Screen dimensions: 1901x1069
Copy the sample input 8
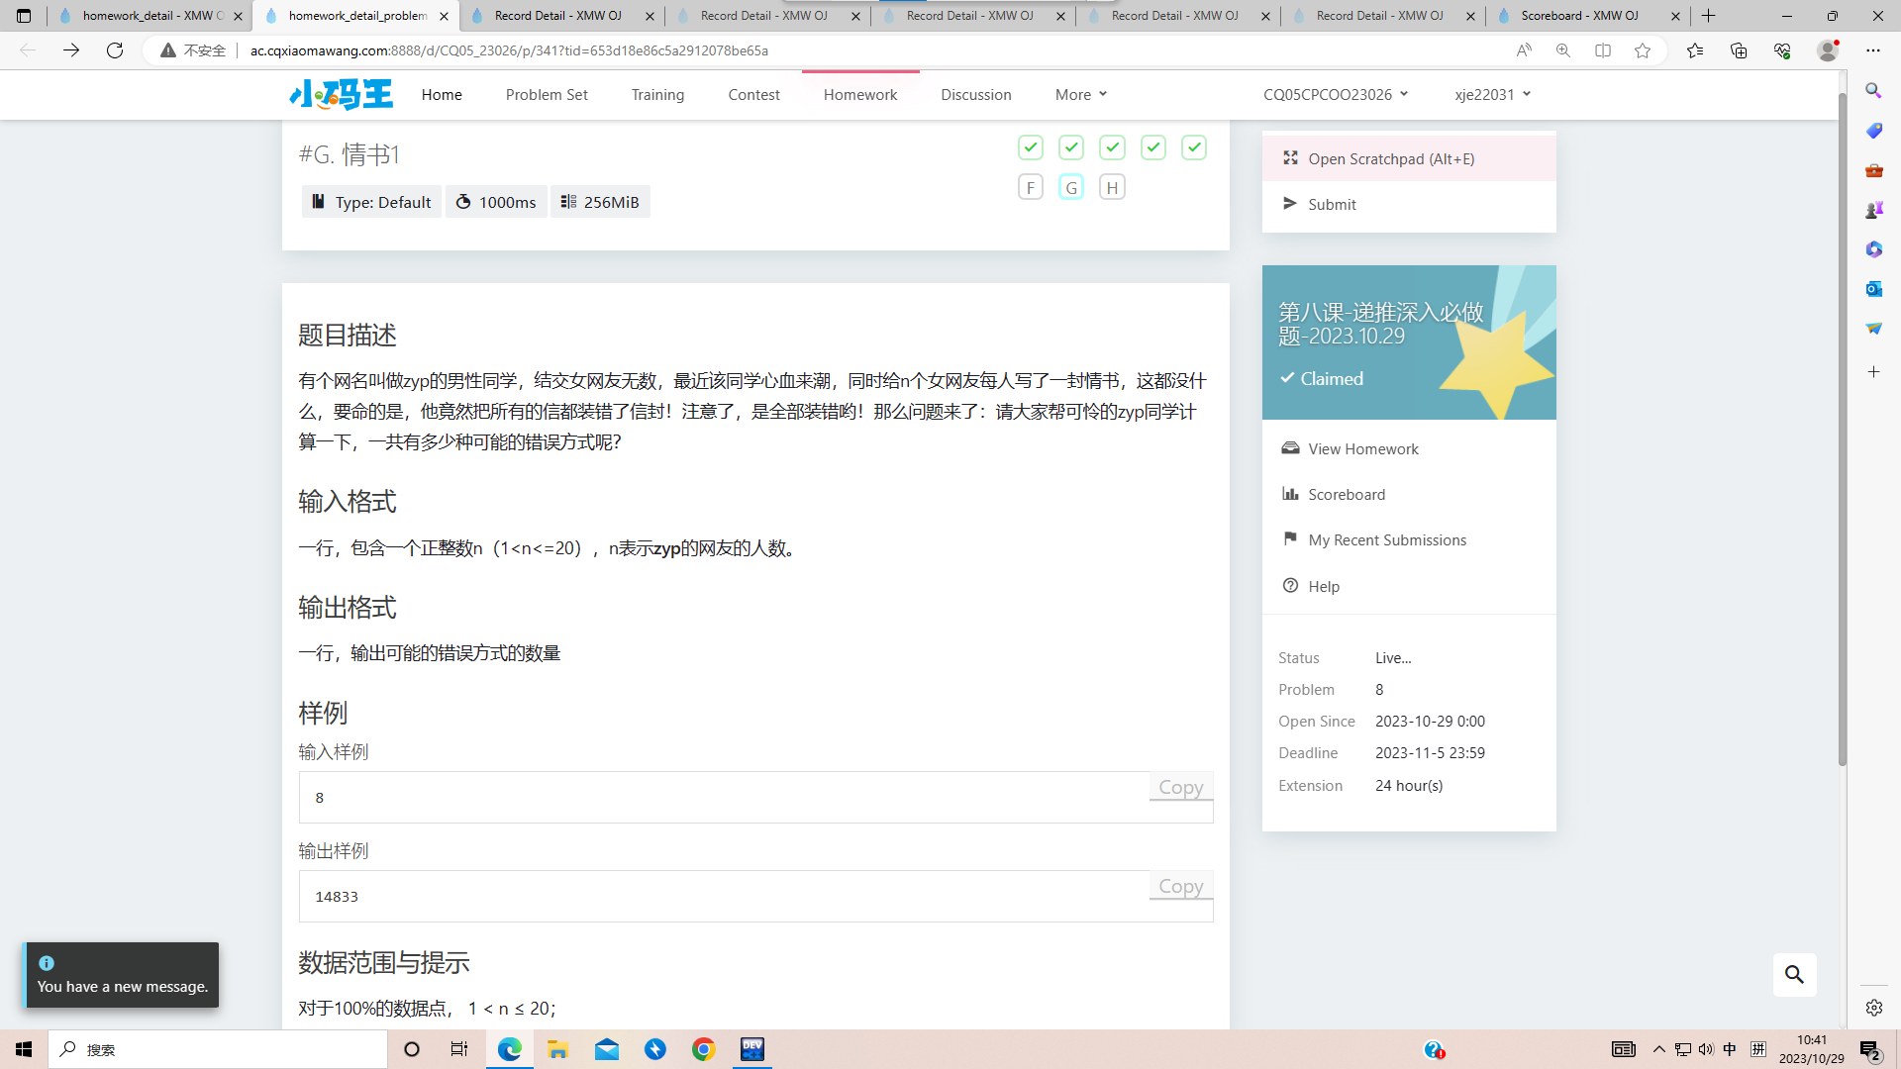(x=1180, y=788)
